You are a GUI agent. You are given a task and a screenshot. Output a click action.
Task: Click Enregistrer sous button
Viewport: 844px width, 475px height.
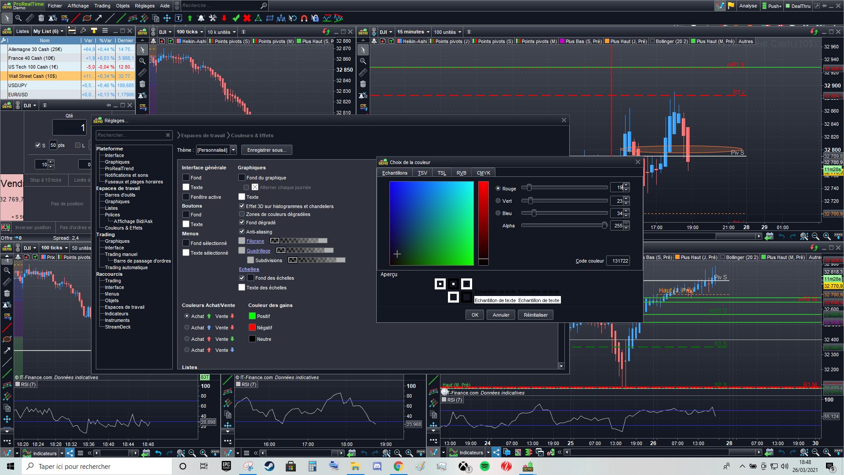point(266,150)
